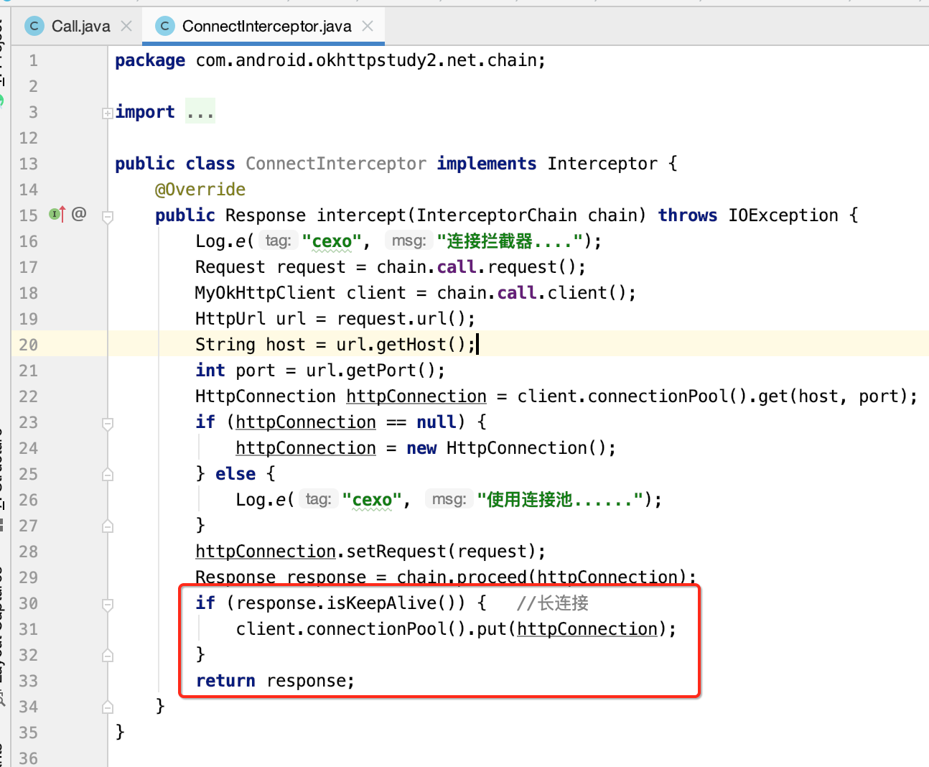Click the tag: parameter hint on line 16
This screenshot has width=929, height=767.
tap(278, 241)
